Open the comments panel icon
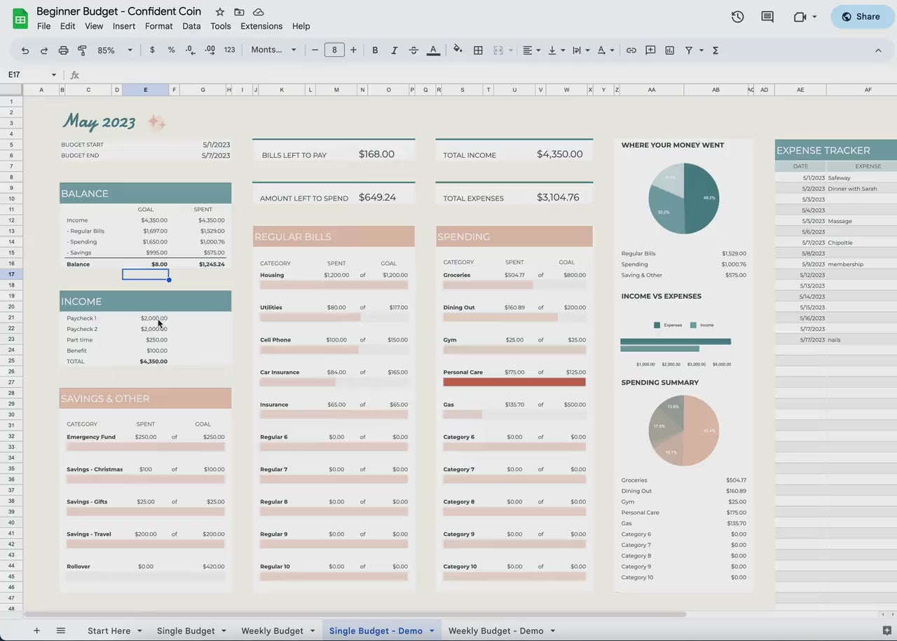 pos(767,17)
